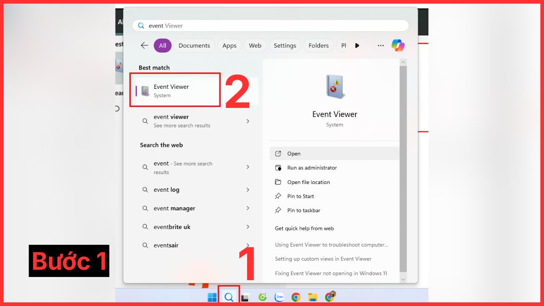Select the 'eventbrite uk' web suggestion
The width and height of the screenshot is (544, 306).
197,227
